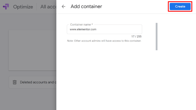Click the note about account admins
This screenshot has width=196, height=110.
[x=104, y=41]
